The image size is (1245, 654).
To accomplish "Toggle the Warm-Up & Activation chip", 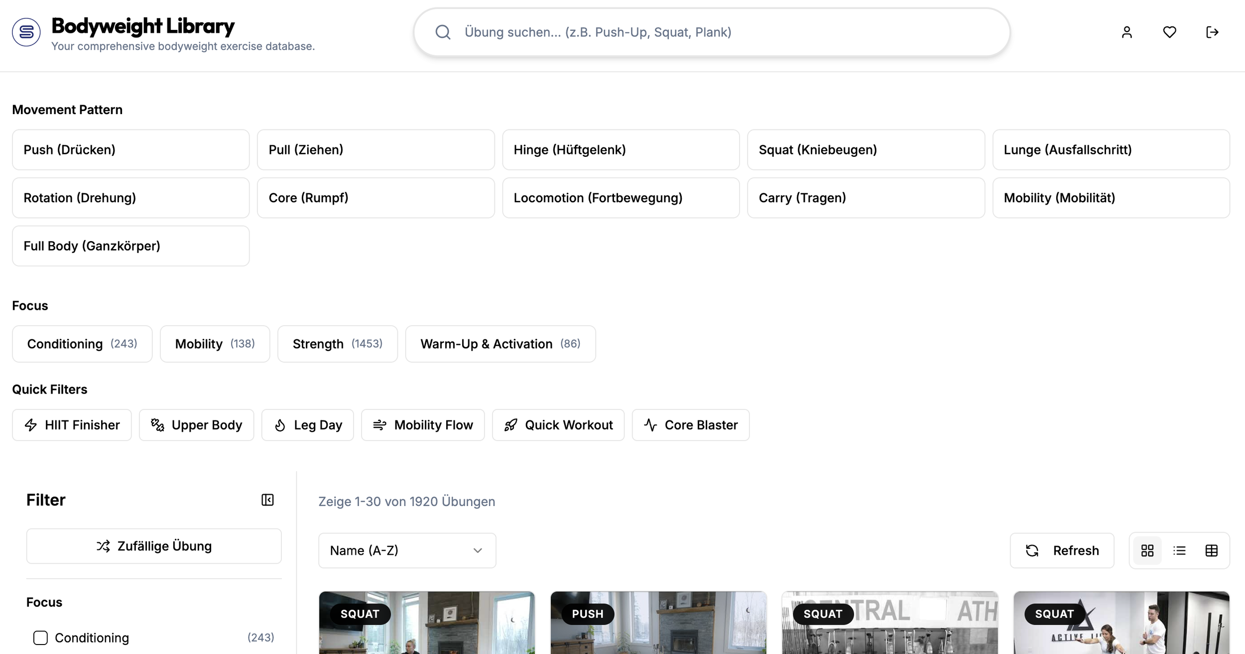I will (500, 344).
